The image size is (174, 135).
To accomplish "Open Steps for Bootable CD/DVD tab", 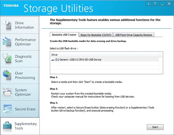I will click(x=96, y=35).
